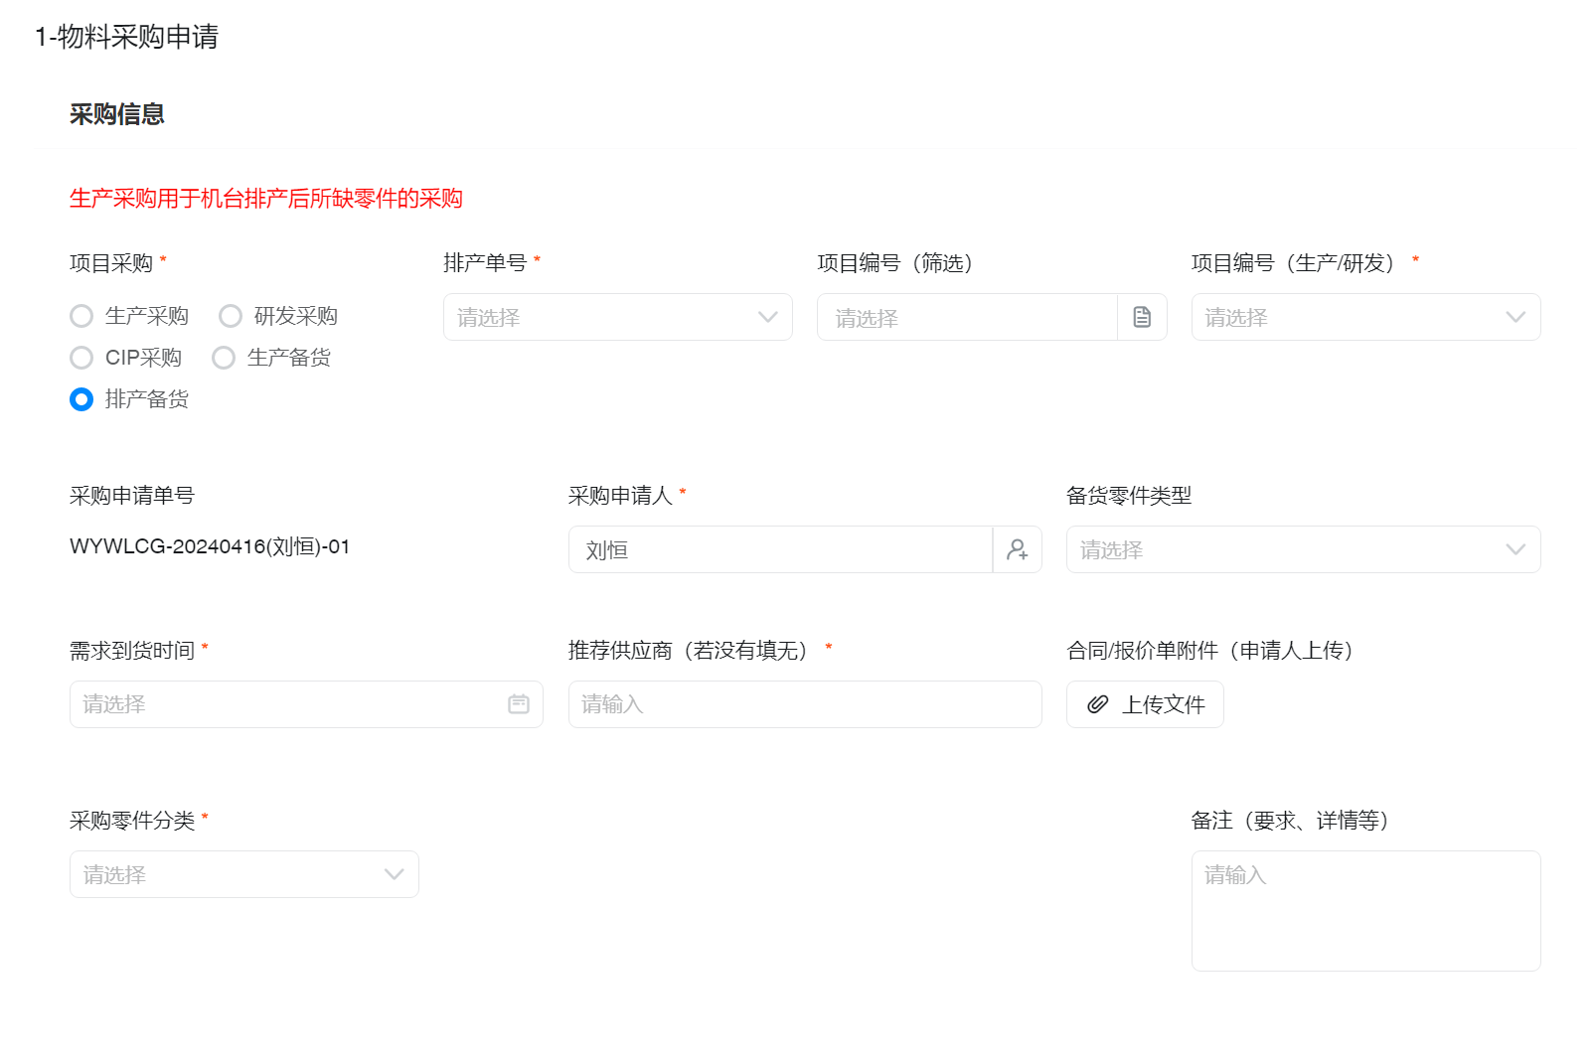Expand the 项目编号（生产/研发） dropdown
This screenshot has height=1064, width=1595.
coord(1365,317)
